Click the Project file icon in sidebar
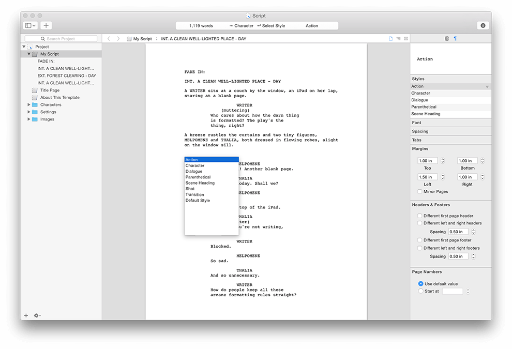The height and width of the screenshot is (349, 512). click(x=30, y=47)
